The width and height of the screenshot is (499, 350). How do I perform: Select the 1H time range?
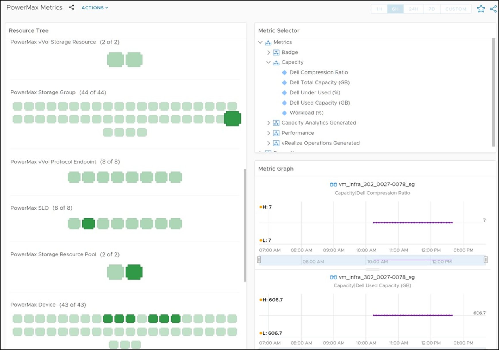tap(379, 9)
